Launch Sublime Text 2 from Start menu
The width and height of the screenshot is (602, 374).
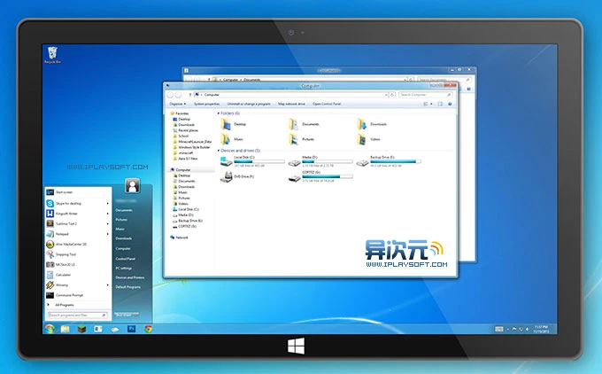(77, 223)
